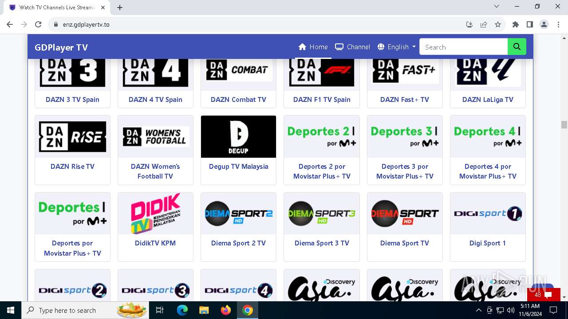The height and width of the screenshot is (319, 568).
Task: Open Diema Sport 2 TV text link
Action: click(238, 243)
